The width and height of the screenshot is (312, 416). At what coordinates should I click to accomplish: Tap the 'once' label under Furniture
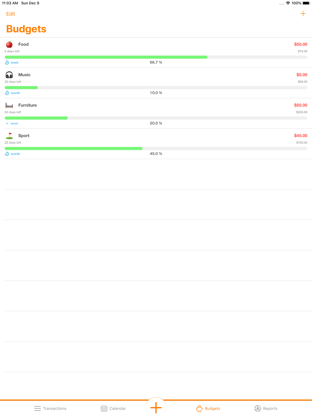14,123
